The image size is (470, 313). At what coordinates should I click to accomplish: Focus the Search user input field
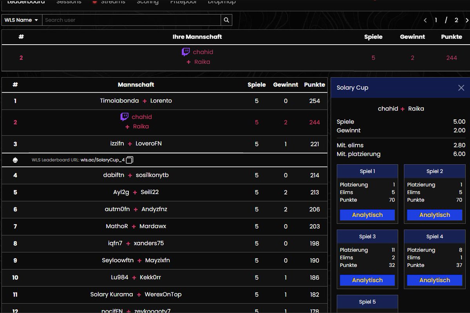[x=131, y=20]
